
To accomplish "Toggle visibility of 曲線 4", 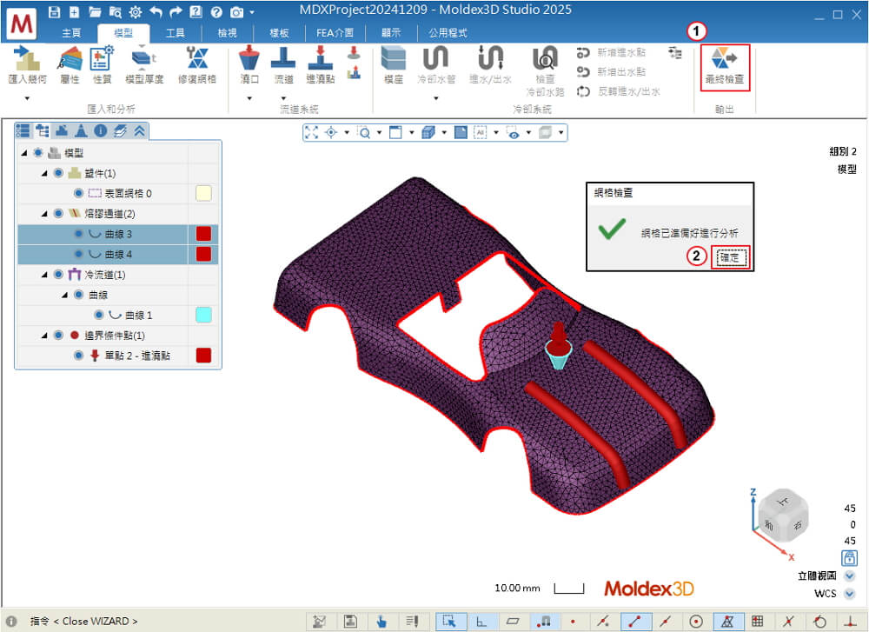I will 79,254.
